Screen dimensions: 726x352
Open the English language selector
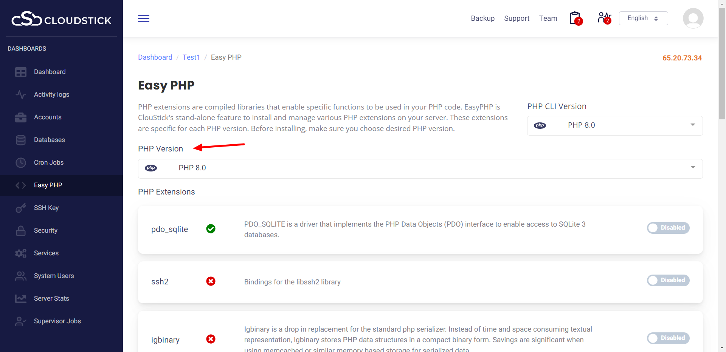(643, 19)
